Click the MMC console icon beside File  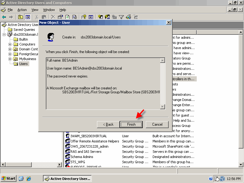point(3,10)
